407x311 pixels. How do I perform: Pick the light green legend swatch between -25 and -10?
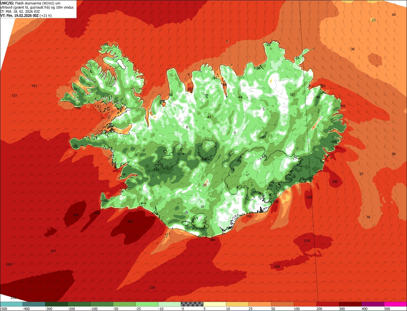click(x=147, y=304)
